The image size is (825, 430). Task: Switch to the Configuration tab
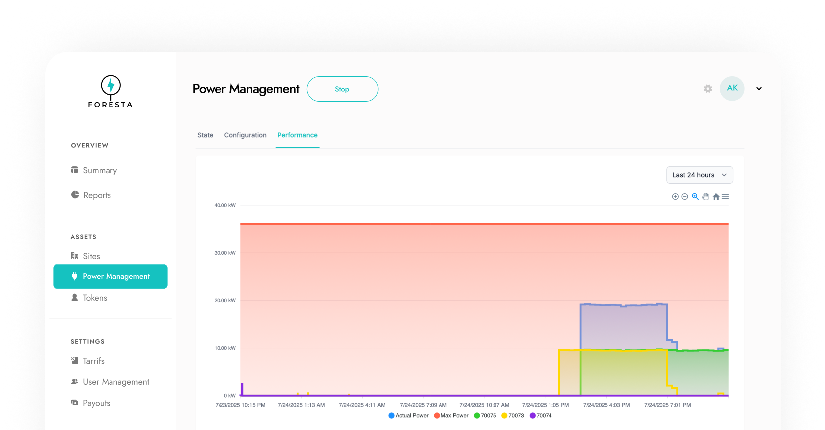click(245, 135)
